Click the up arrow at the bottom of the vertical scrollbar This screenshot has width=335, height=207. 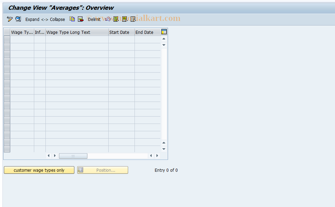pyautogui.click(x=164, y=143)
